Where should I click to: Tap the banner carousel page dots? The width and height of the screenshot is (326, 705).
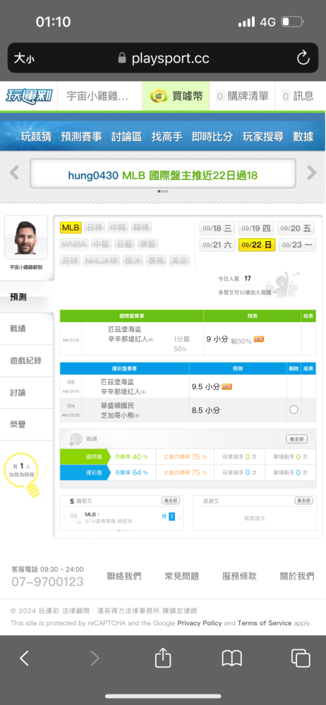point(163,191)
